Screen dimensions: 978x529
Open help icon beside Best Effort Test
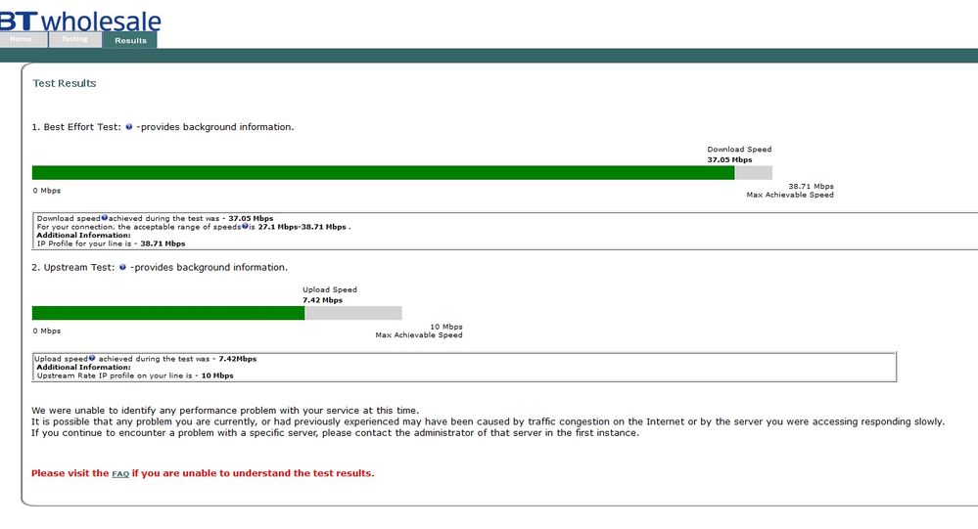pos(129,126)
